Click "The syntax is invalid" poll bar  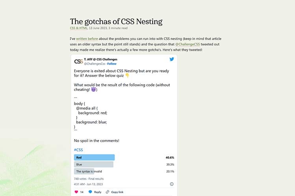coord(84,171)
